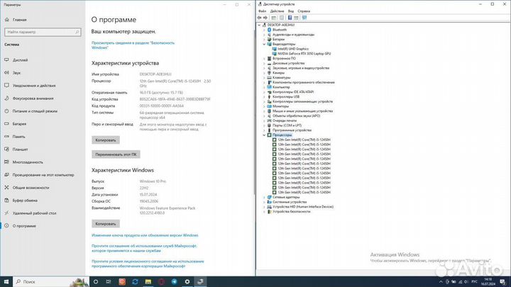Open Справка menu in Device Manager
This screenshot has width=511, height=287.
coord(304,11)
